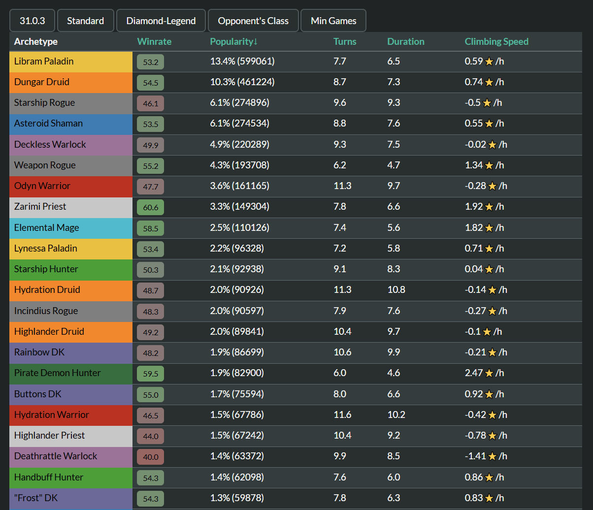Click Pirate Demon Hunter turns 6.0
This screenshot has height=510, width=593.
[340, 373]
